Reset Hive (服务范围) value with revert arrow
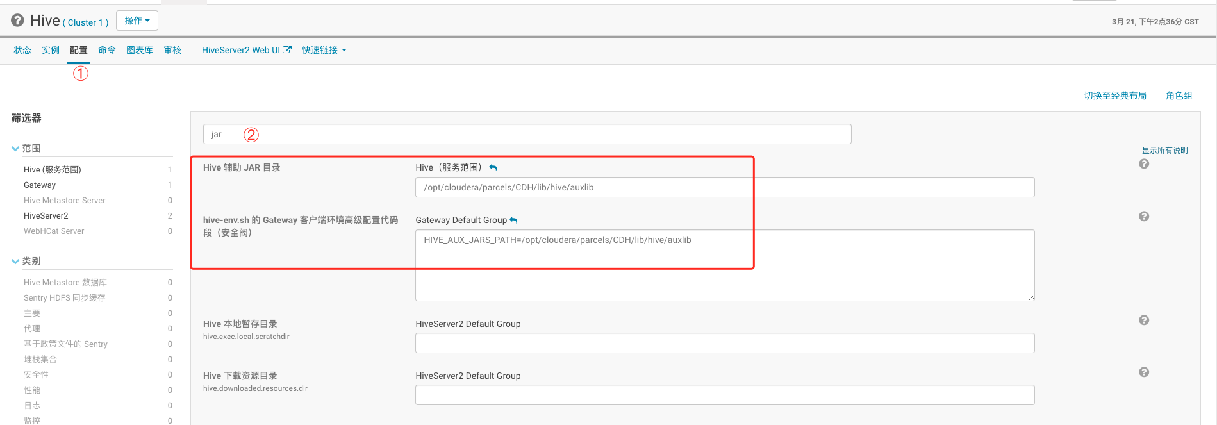Image resolution: width=1217 pixels, height=425 pixels. point(493,167)
